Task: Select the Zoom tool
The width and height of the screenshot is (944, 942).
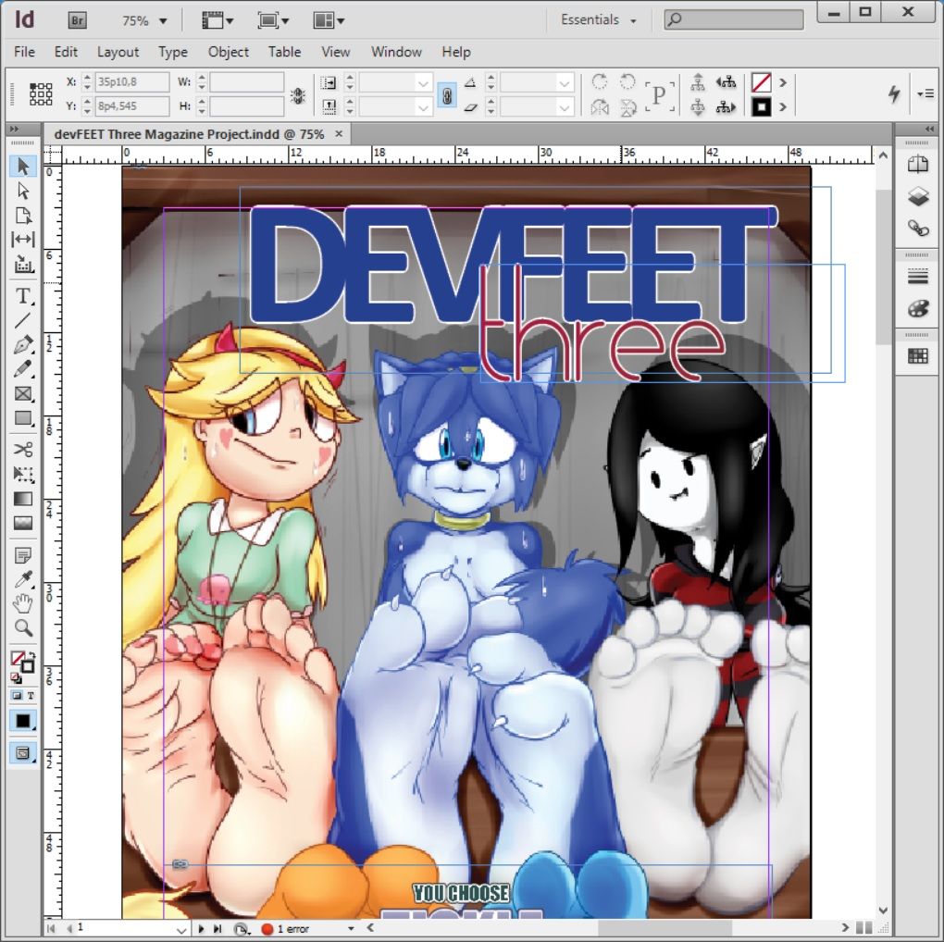Action: (23, 627)
